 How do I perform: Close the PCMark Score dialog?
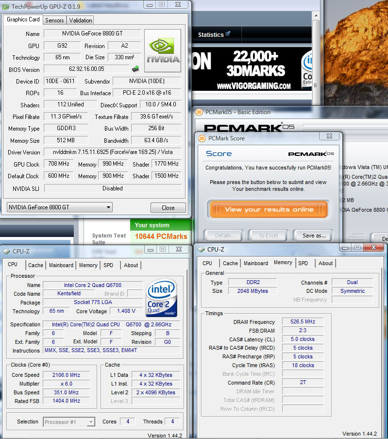point(330,136)
